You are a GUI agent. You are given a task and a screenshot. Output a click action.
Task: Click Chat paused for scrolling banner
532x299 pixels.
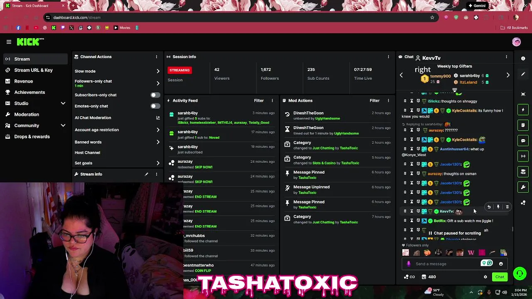click(454, 233)
